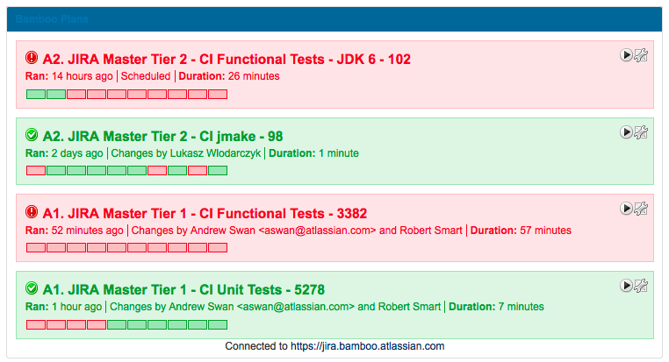The height and width of the screenshot is (362, 669).
Task: Start the CI jmake plan build
Action: [626, 131]
